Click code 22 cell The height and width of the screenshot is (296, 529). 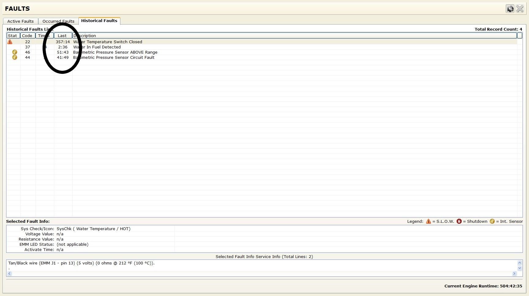(x=28, y=42)
